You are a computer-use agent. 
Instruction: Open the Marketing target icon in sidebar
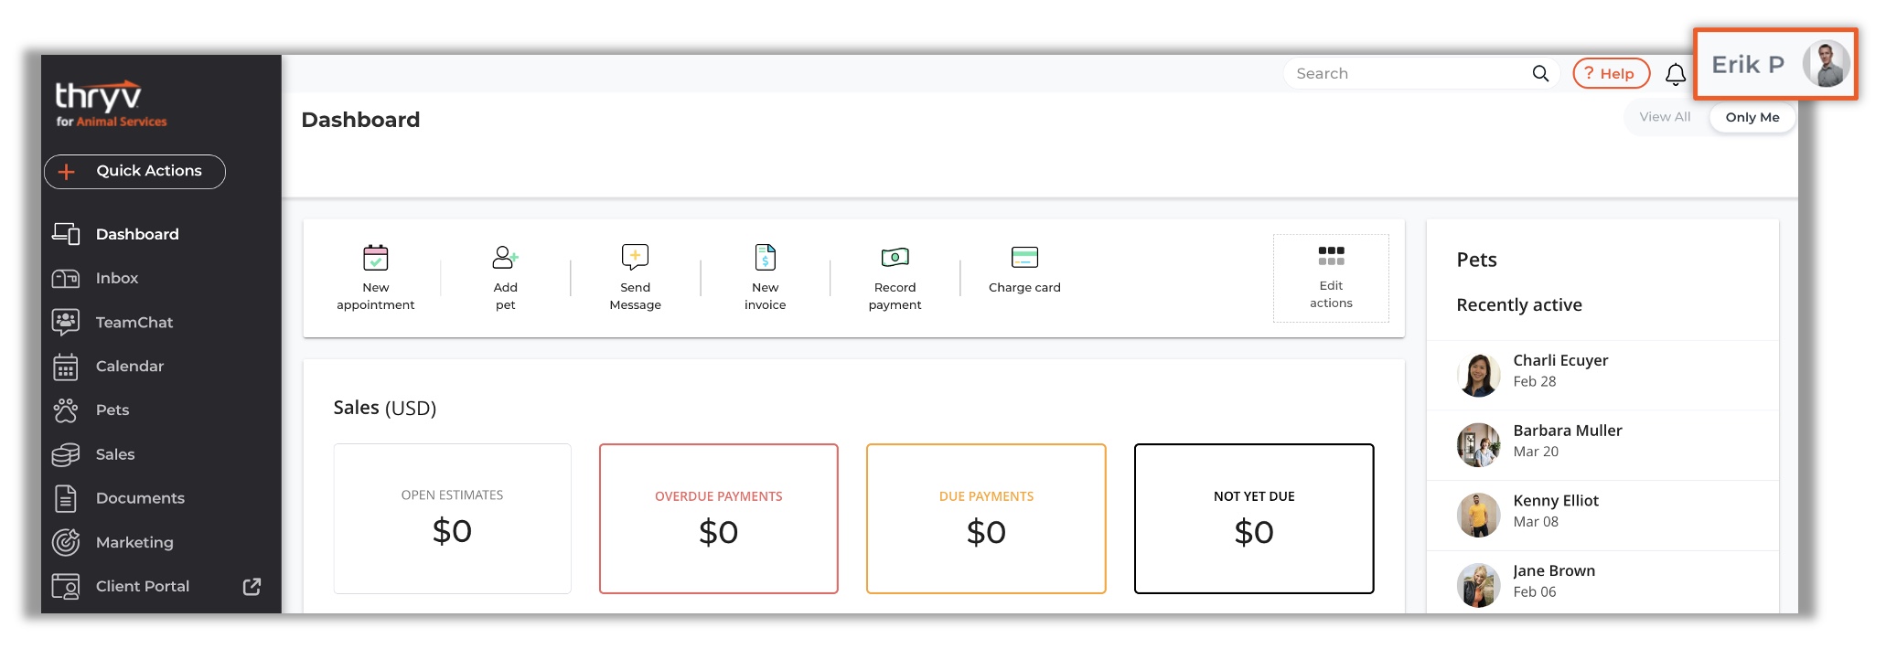pyautogui.click(x=66, y=542)
